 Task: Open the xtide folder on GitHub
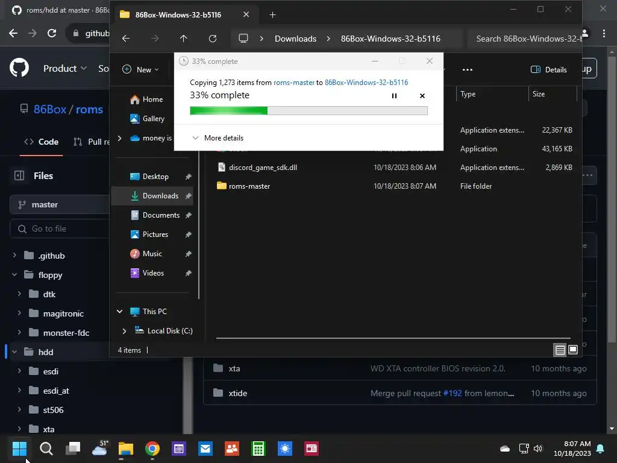[x=237, y=393]
